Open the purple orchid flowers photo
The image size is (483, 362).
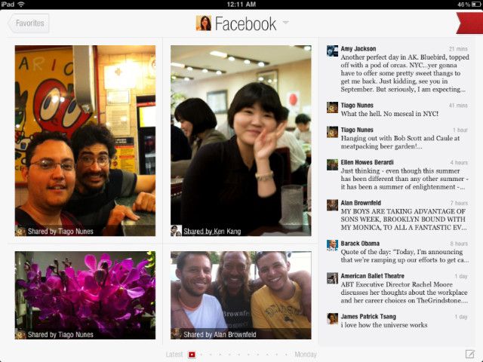(x=85, y=295)
